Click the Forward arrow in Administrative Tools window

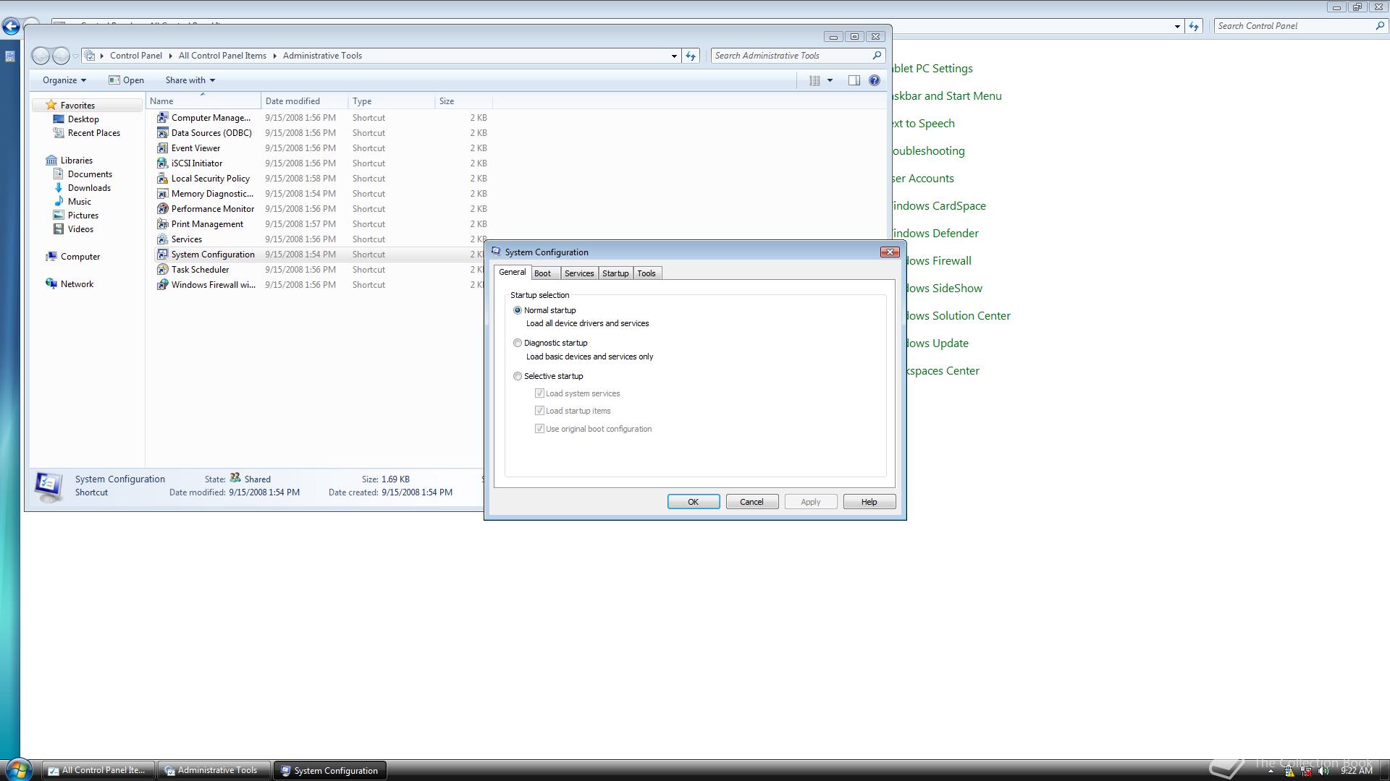pos(62,56)
